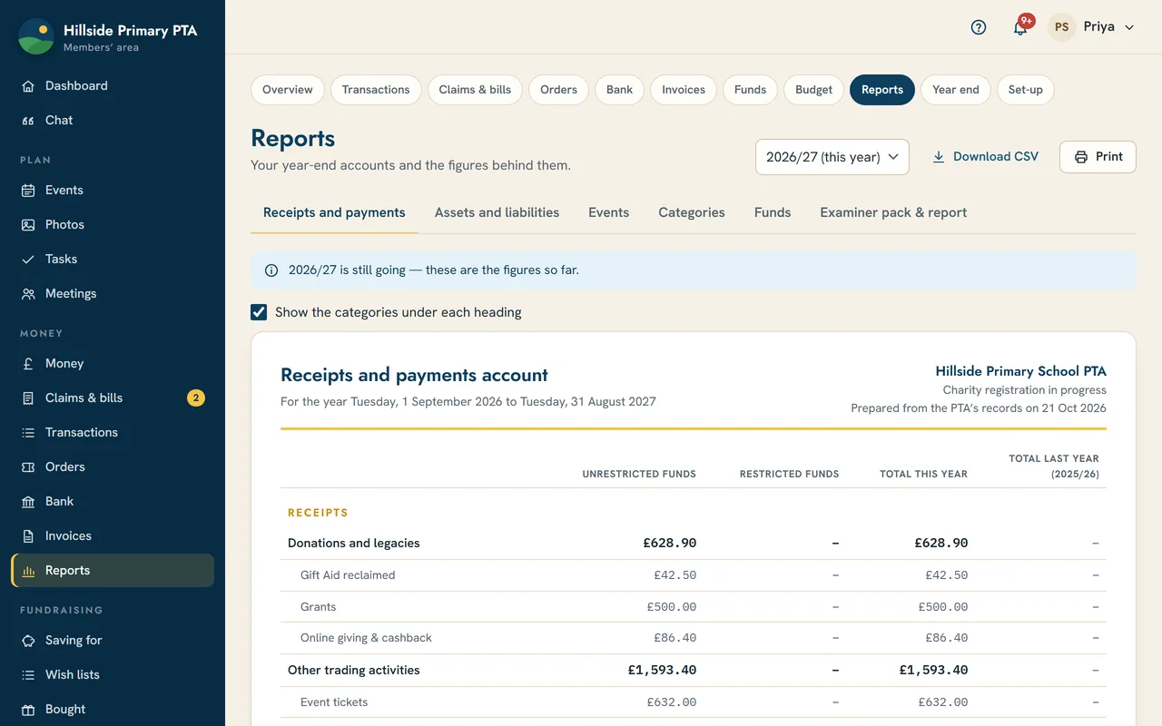The image size is (1162, 726).
Task: Click the Chat quote icon in sidebar
Action: pyautogui.click(x=28, y=121)
